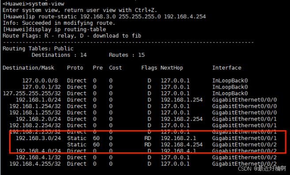Screen dimensions: 290x175
Task: Click destination '192.168.1.254/32'
Action: (35, 106)
